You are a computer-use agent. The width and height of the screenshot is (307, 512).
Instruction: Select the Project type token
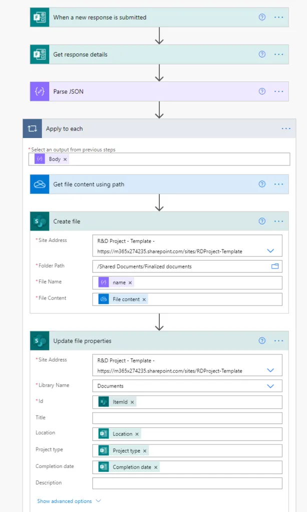click(123, 451)
